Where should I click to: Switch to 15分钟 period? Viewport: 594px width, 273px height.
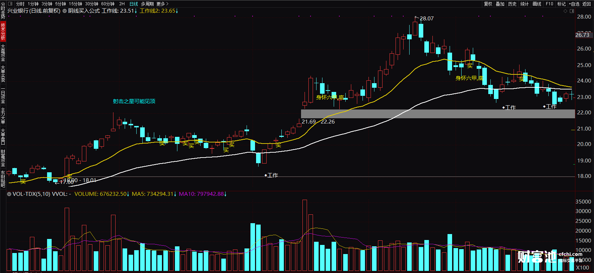click(75, 4)
